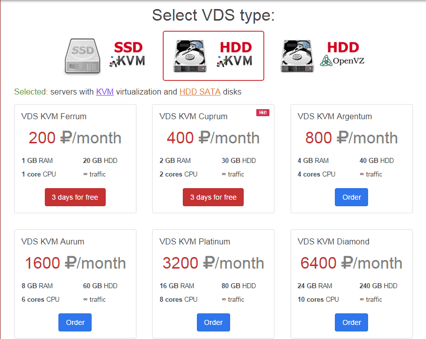Start 3 days free for Ferrum
This screenshot has width=426, height=339.
[75, 197]
